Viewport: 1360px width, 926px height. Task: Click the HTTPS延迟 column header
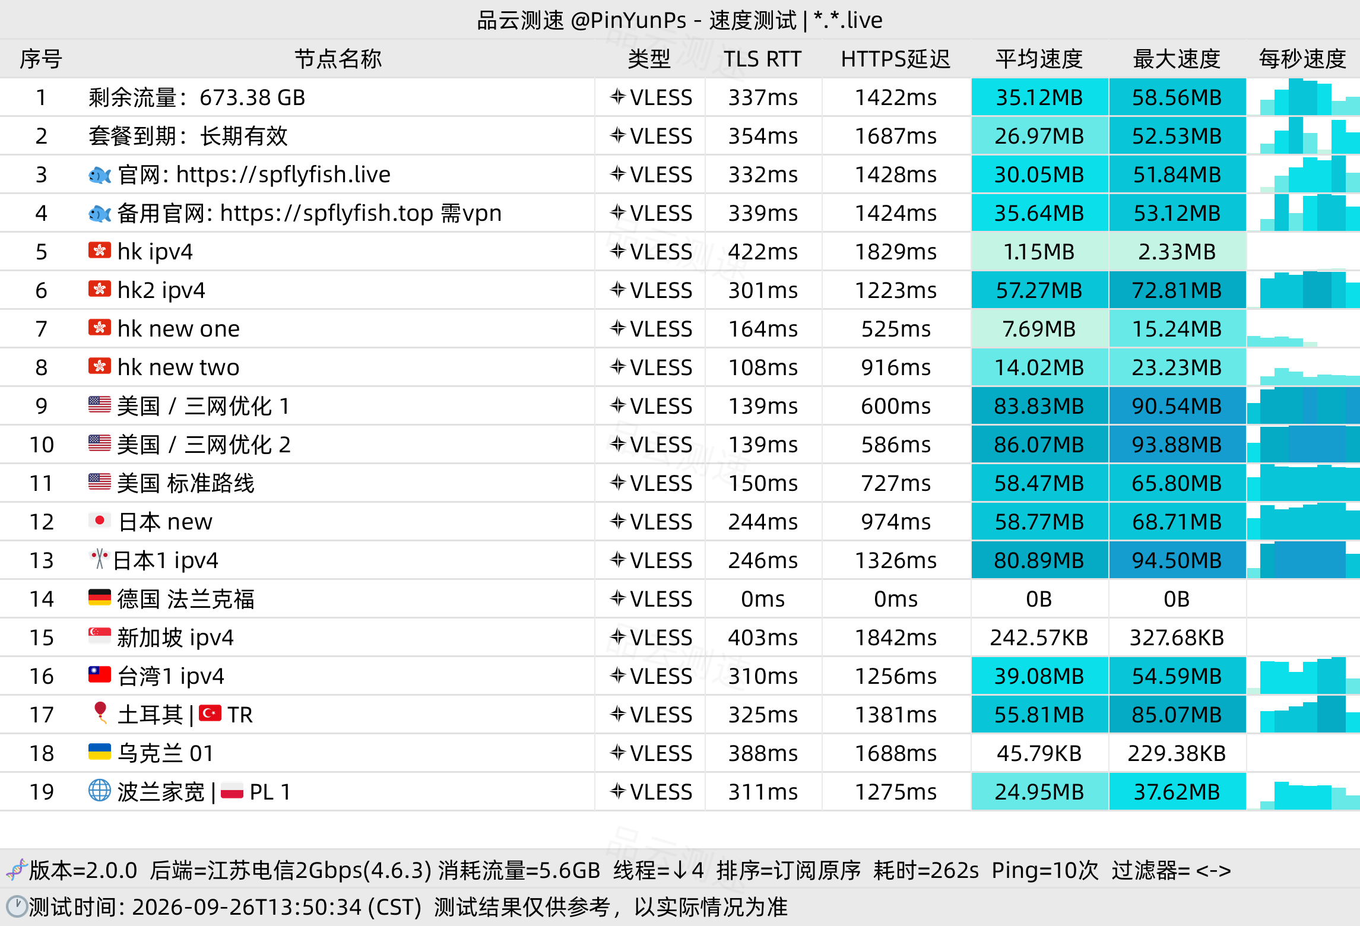pyautogui.click(x=896, y=59)
